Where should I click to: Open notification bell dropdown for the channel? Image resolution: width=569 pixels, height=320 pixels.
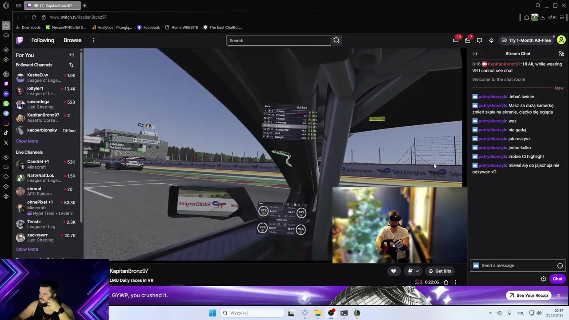(x=413, y=271)
